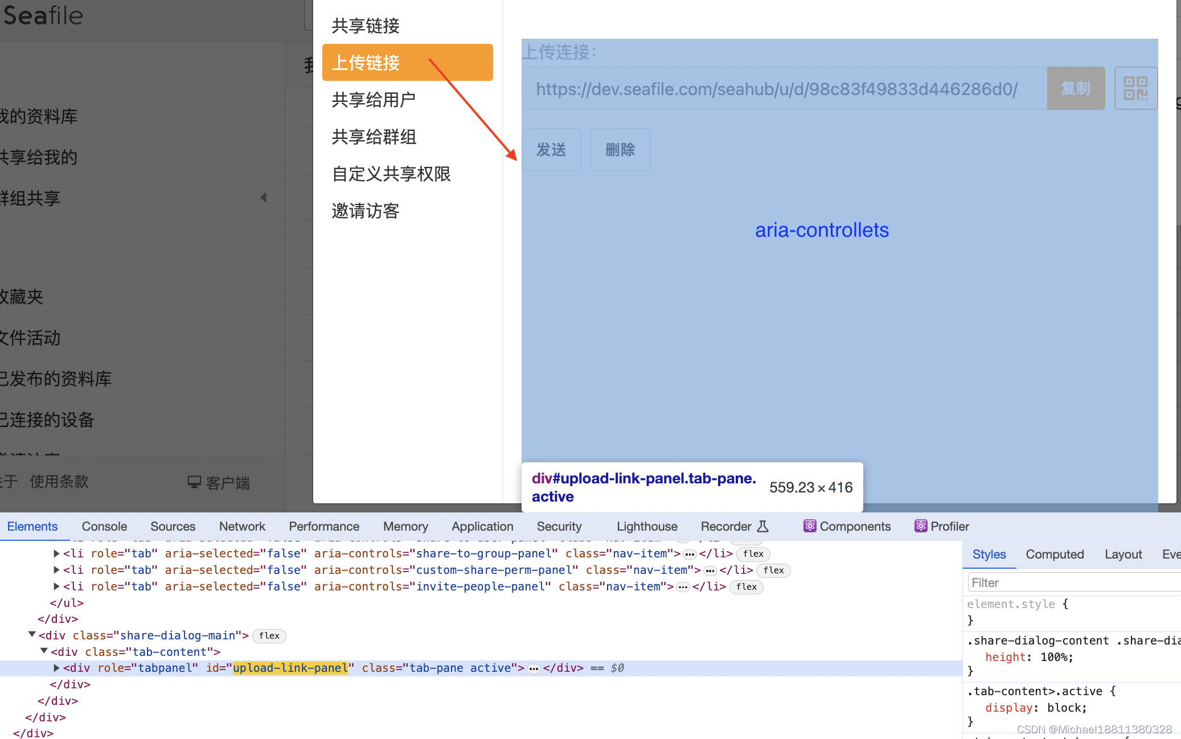Collapse the share-dialog-main div node

tap(32, 635)
